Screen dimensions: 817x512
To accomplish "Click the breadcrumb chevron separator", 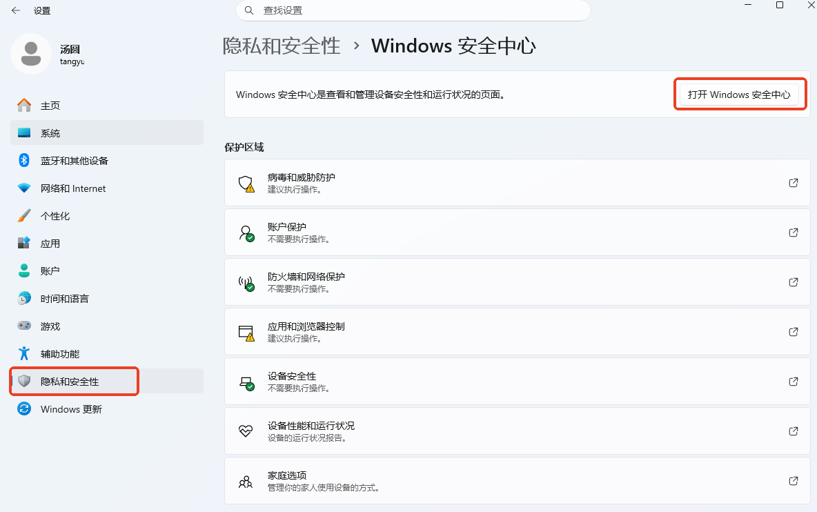I will 356,46.
